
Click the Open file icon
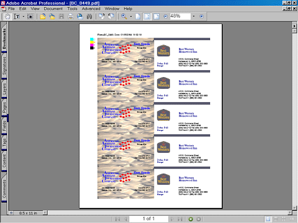coord(42,16)
